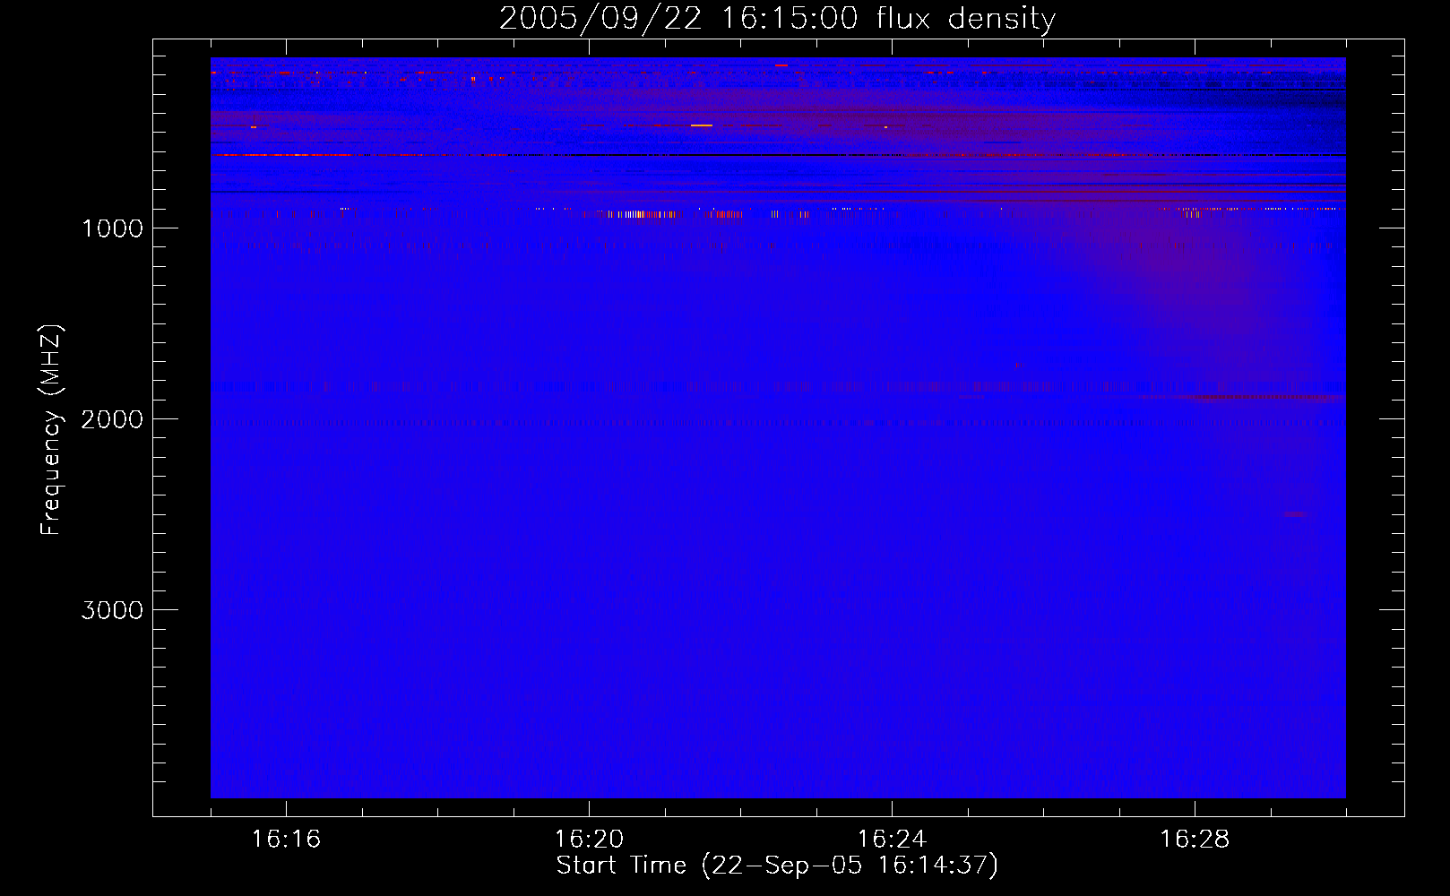Image resolution: width=1450 pixels, height=896 pixels.
Task: Click the 16:24 time tick label
Action: tap(892, 840)
